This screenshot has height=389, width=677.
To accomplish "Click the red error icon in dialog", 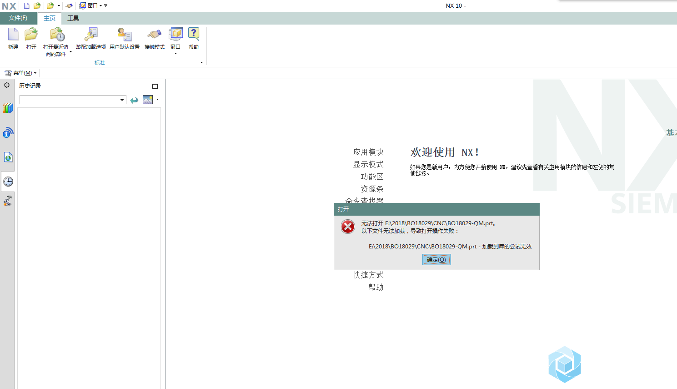I will [x=348, y=227].
